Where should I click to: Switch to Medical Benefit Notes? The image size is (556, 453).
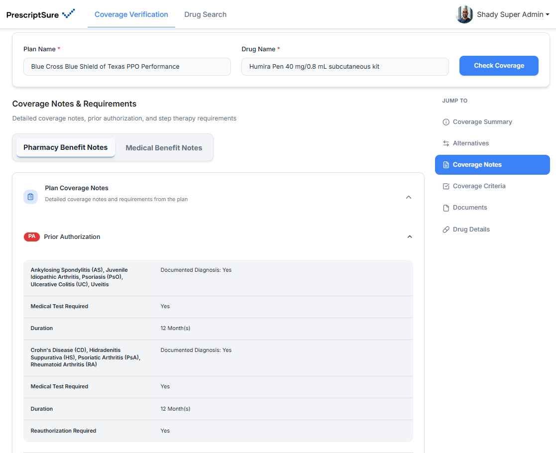(x=164, y=148)
